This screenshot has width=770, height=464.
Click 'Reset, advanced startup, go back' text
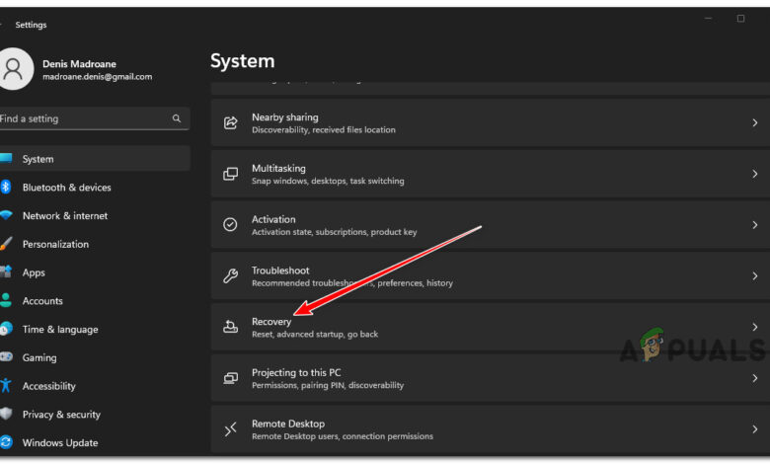[x=315, y=335]
